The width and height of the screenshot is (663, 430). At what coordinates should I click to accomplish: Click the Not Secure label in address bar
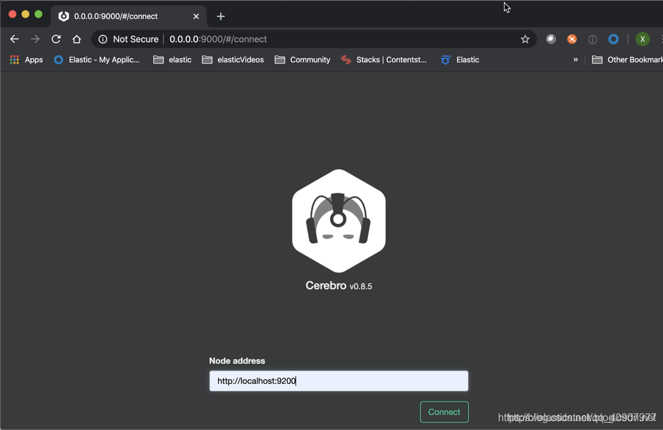(x=136, y=40)
